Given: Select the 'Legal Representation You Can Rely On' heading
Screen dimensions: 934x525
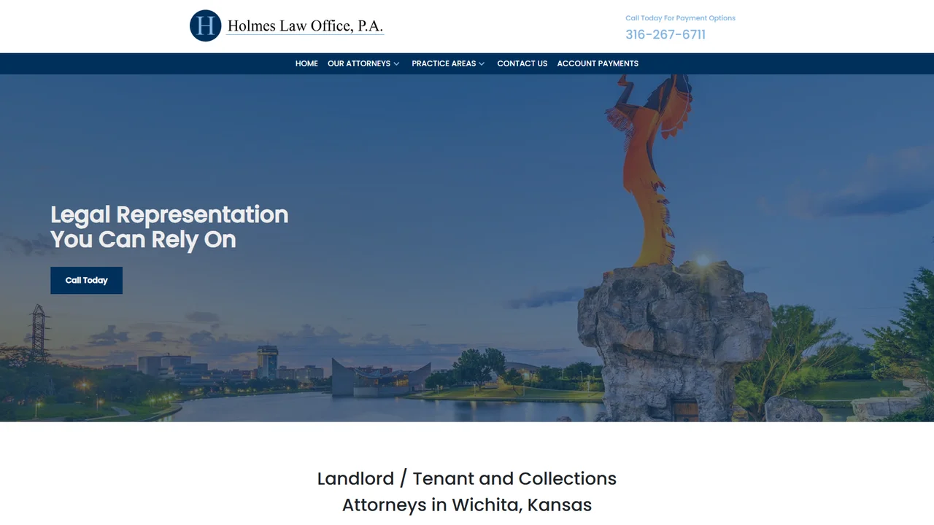Looking at the screenshot, I should (x=169, y=227).
